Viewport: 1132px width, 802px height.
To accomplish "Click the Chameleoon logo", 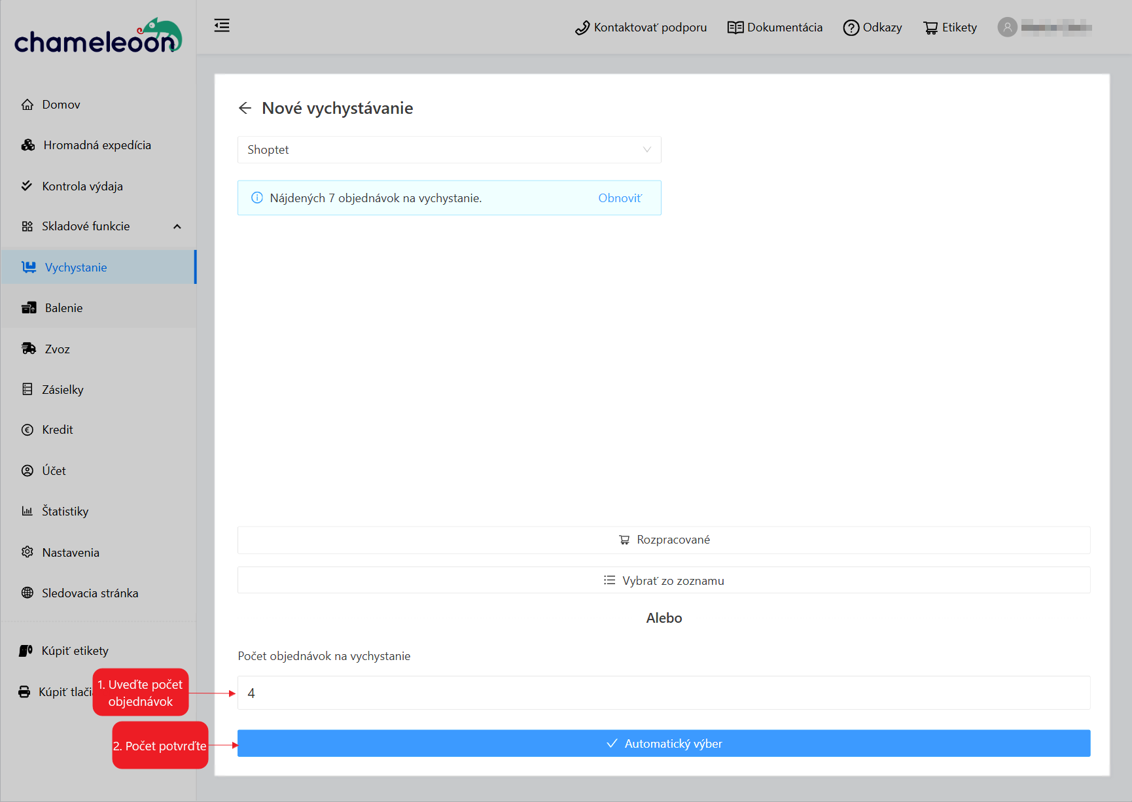I will 98,37.
